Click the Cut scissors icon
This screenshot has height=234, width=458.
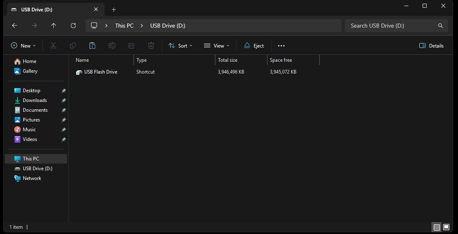point(53,46)
